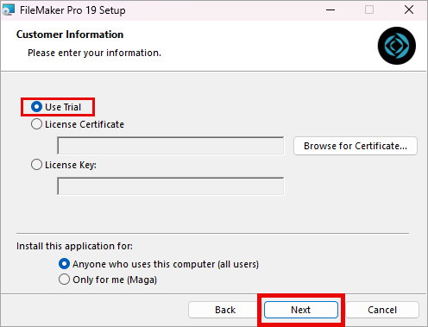Close the FileMaker Pro 19 Setup window

click(409, 10)
